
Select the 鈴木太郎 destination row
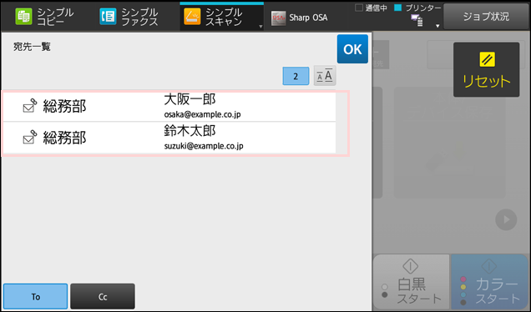169,138
